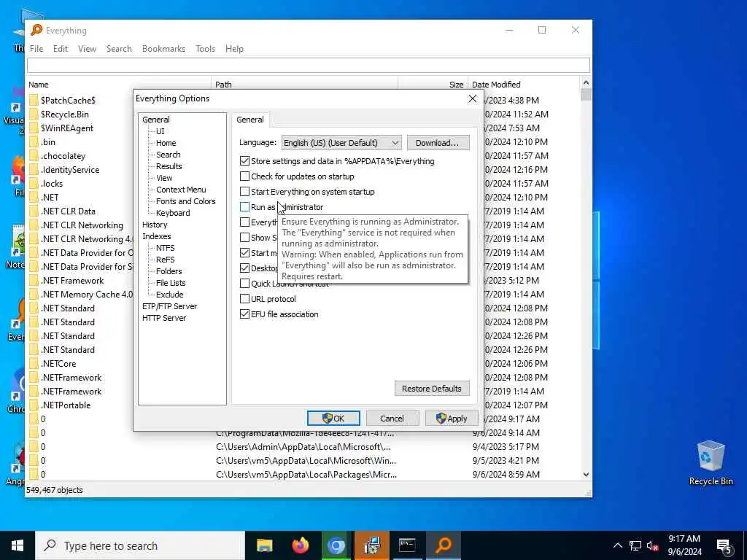Open the Edit menu
Image resolution: width=747 pixels, height=560 pixels.
[60, 49]
